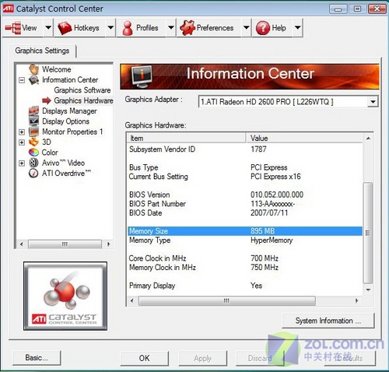The image size is (389, 372).
Task: Select the Memory Type row
Action: 245,240
